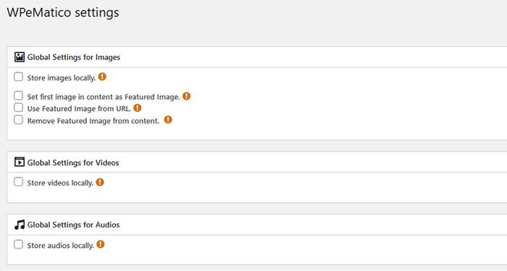
Task: Enable Remove Featured Image from content checkbox
Action: click(x=18, y=120)
